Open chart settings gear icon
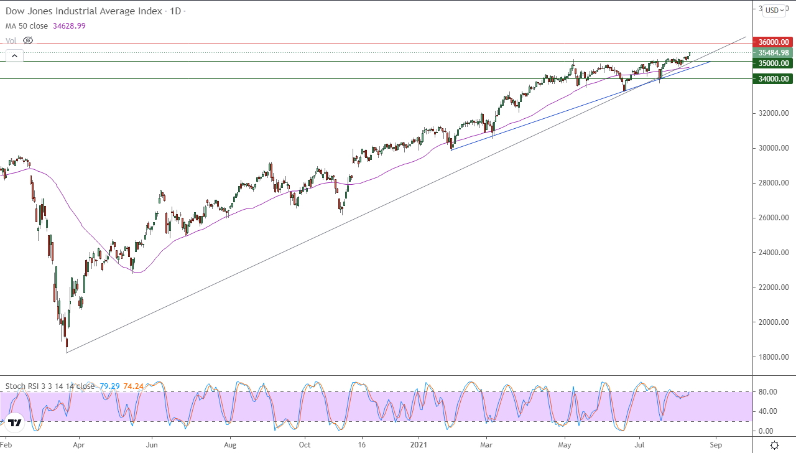Viewport: 796px width, 453px height. pyautogui.click(x=774, y=445)
